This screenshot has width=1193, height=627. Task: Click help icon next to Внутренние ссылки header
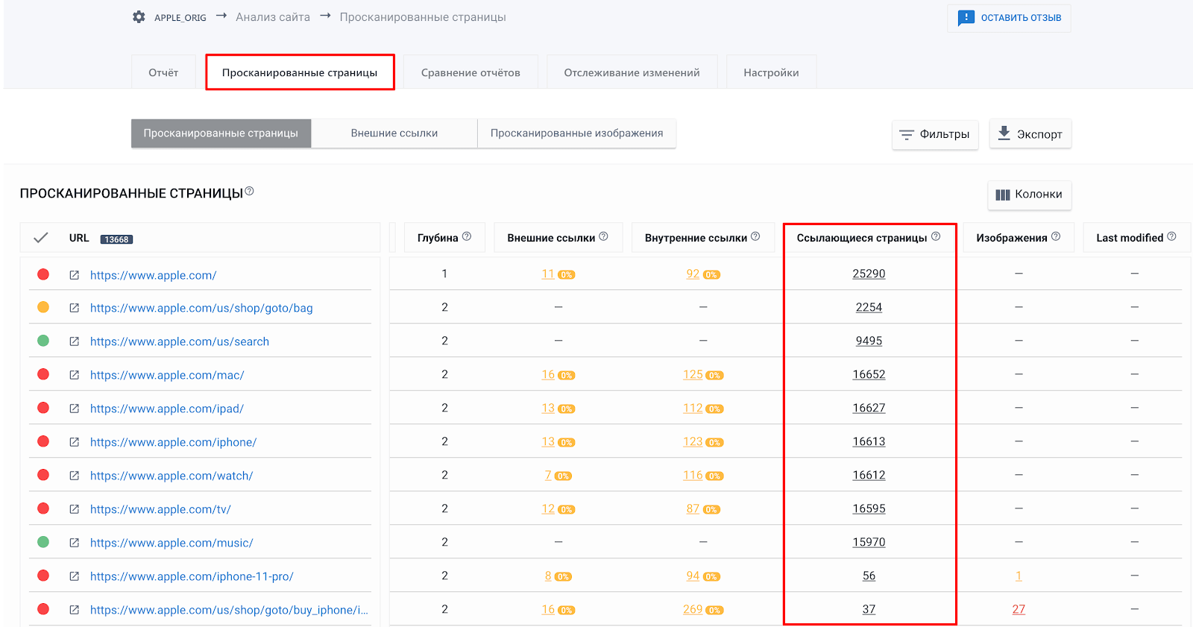pos(755,236)
